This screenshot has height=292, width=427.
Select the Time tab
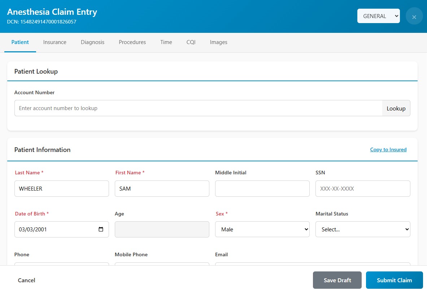pyautogui.click(x=166, y=42)
